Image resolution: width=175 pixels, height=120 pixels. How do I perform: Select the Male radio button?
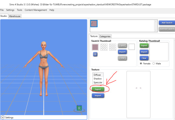[x=154, y=64]
